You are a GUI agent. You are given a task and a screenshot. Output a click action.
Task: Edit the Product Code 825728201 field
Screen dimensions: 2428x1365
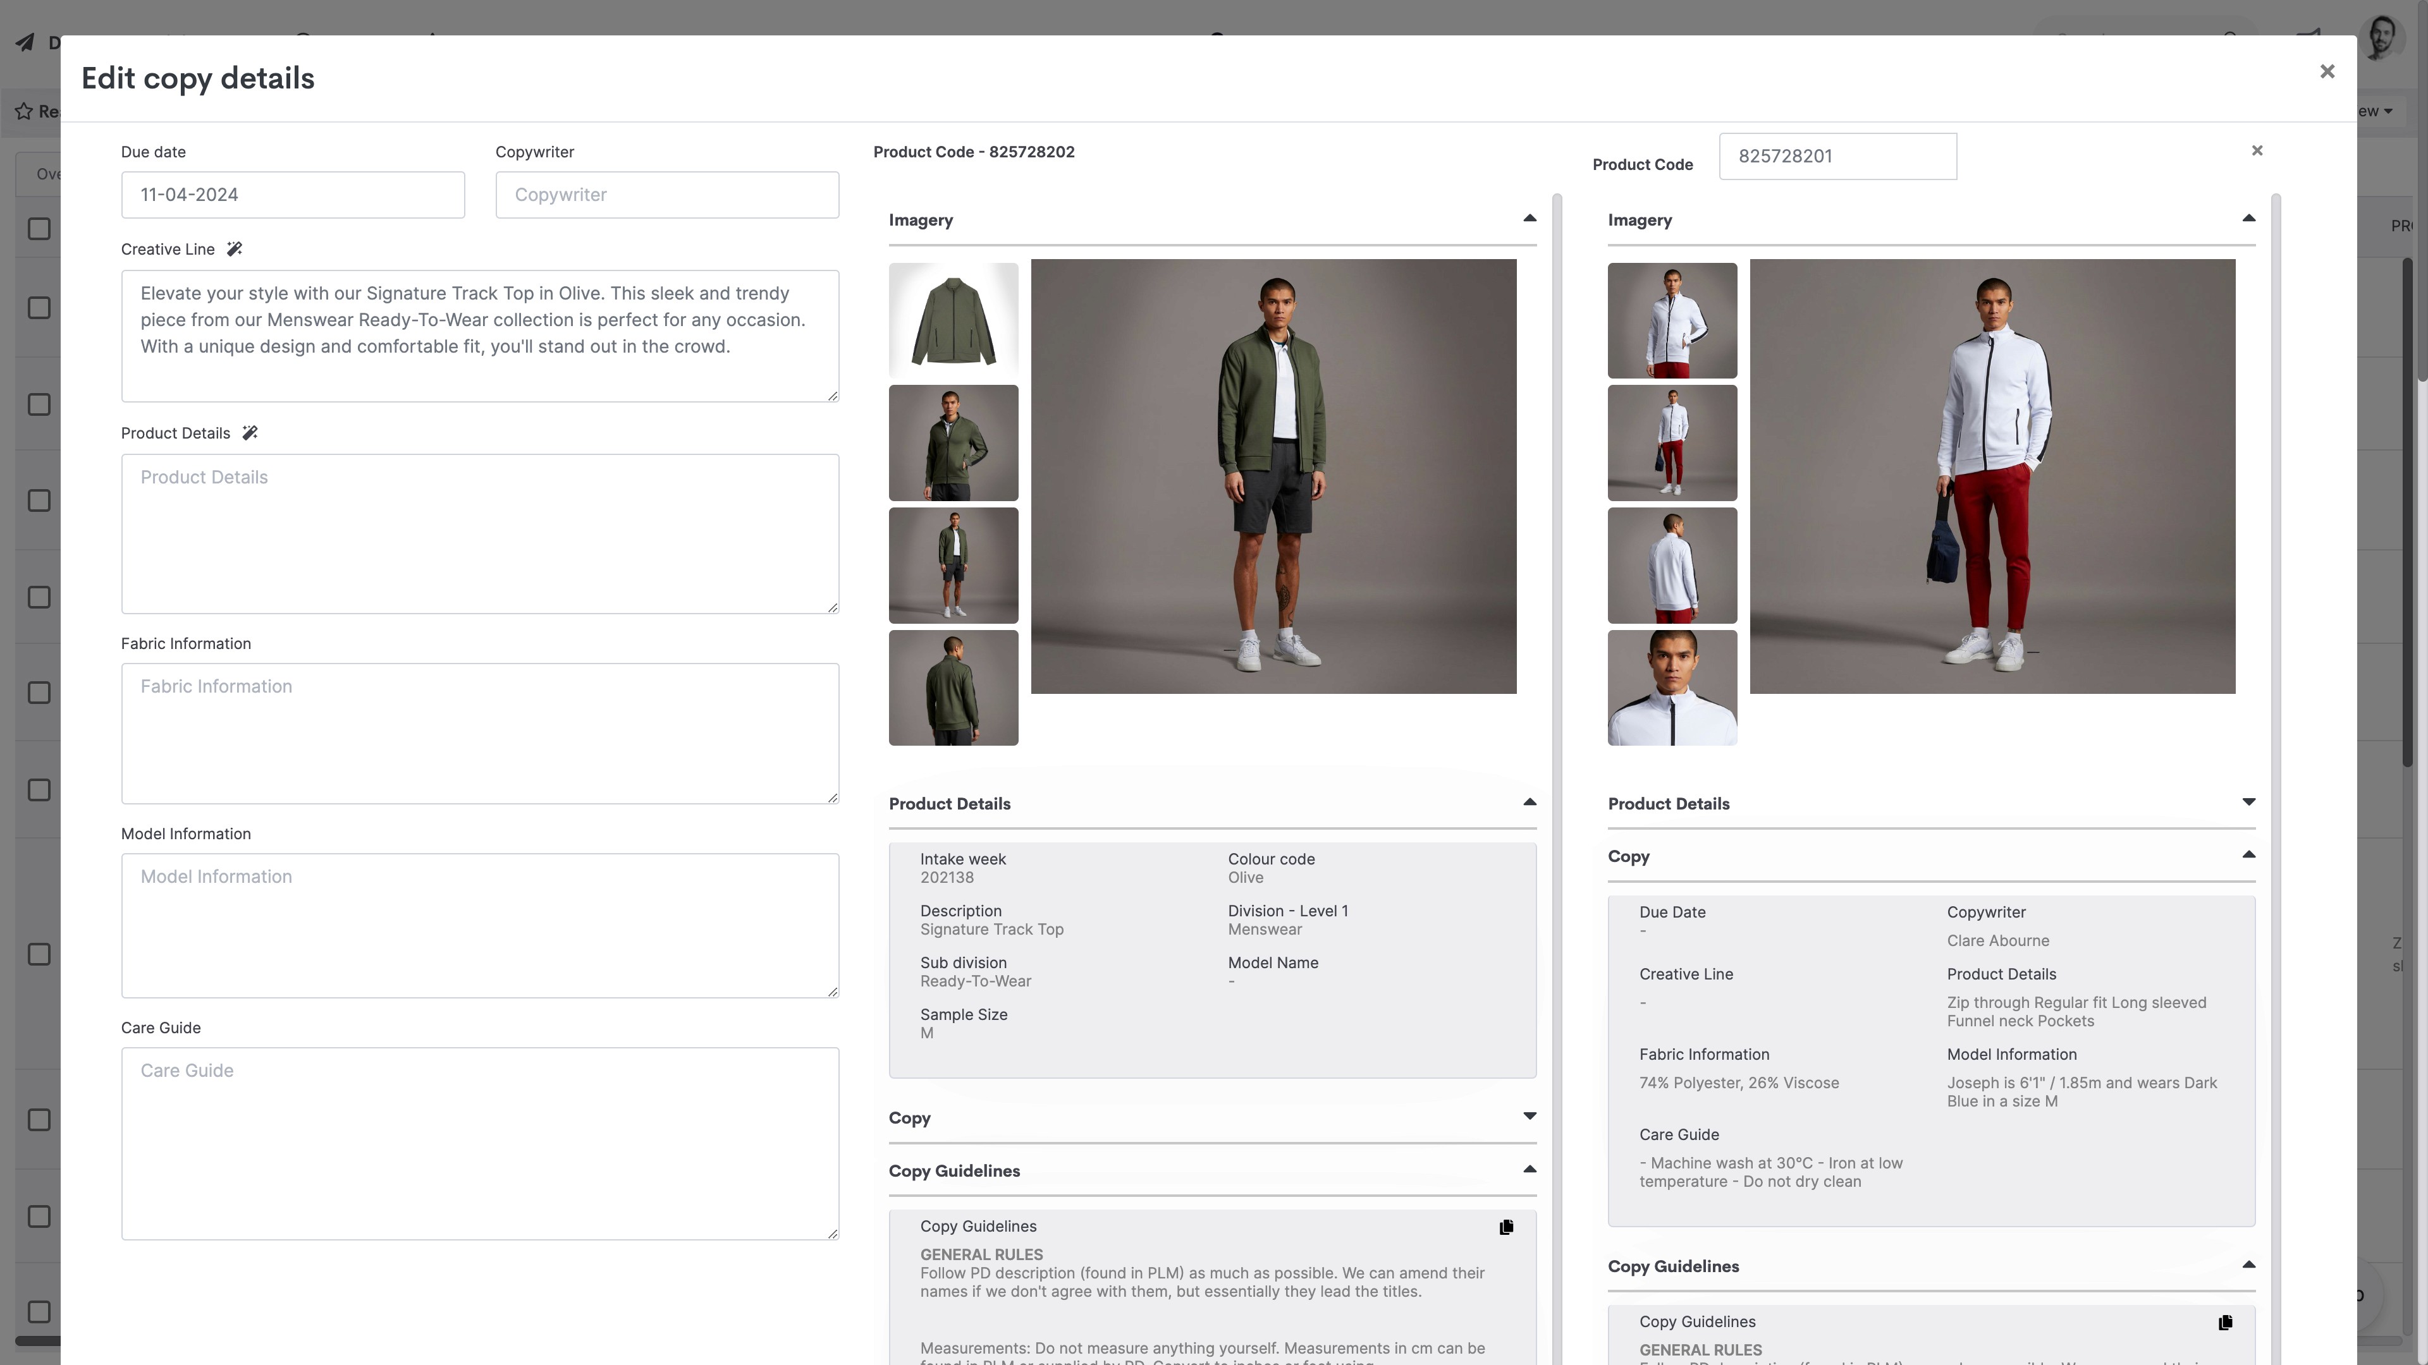click(1836, 156)
